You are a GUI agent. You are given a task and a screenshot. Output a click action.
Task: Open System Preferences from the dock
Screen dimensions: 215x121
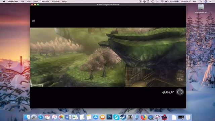point(130,117)
